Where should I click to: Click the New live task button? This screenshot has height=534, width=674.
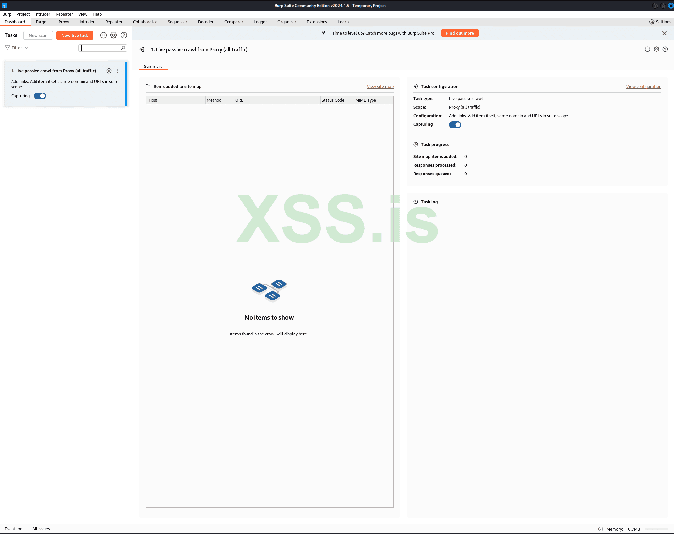click(x=75, y=35)
